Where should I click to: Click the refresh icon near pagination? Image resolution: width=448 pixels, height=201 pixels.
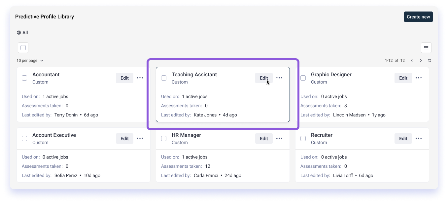point(430,61)
